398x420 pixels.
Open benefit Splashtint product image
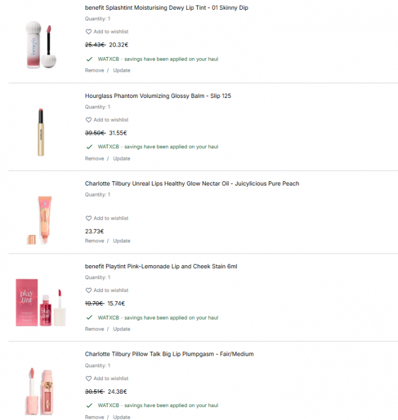41,45
